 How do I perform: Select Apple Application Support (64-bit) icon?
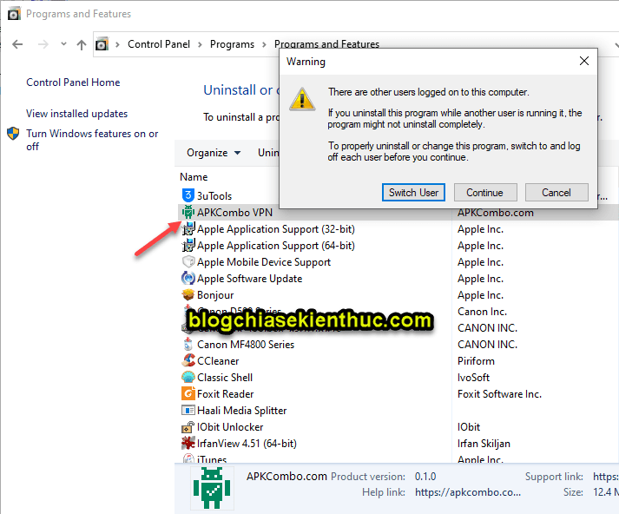click(188, 245)
